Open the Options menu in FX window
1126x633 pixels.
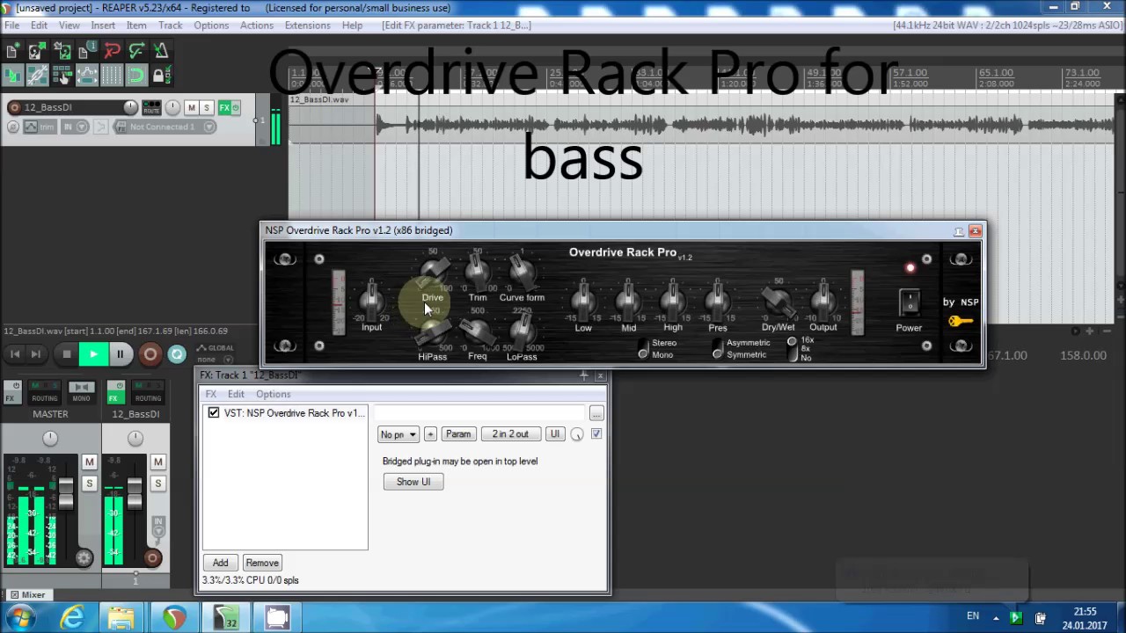pyautogui.click(x=273, y=394)
